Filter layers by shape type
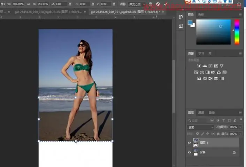246x167 pixels. 229,120
